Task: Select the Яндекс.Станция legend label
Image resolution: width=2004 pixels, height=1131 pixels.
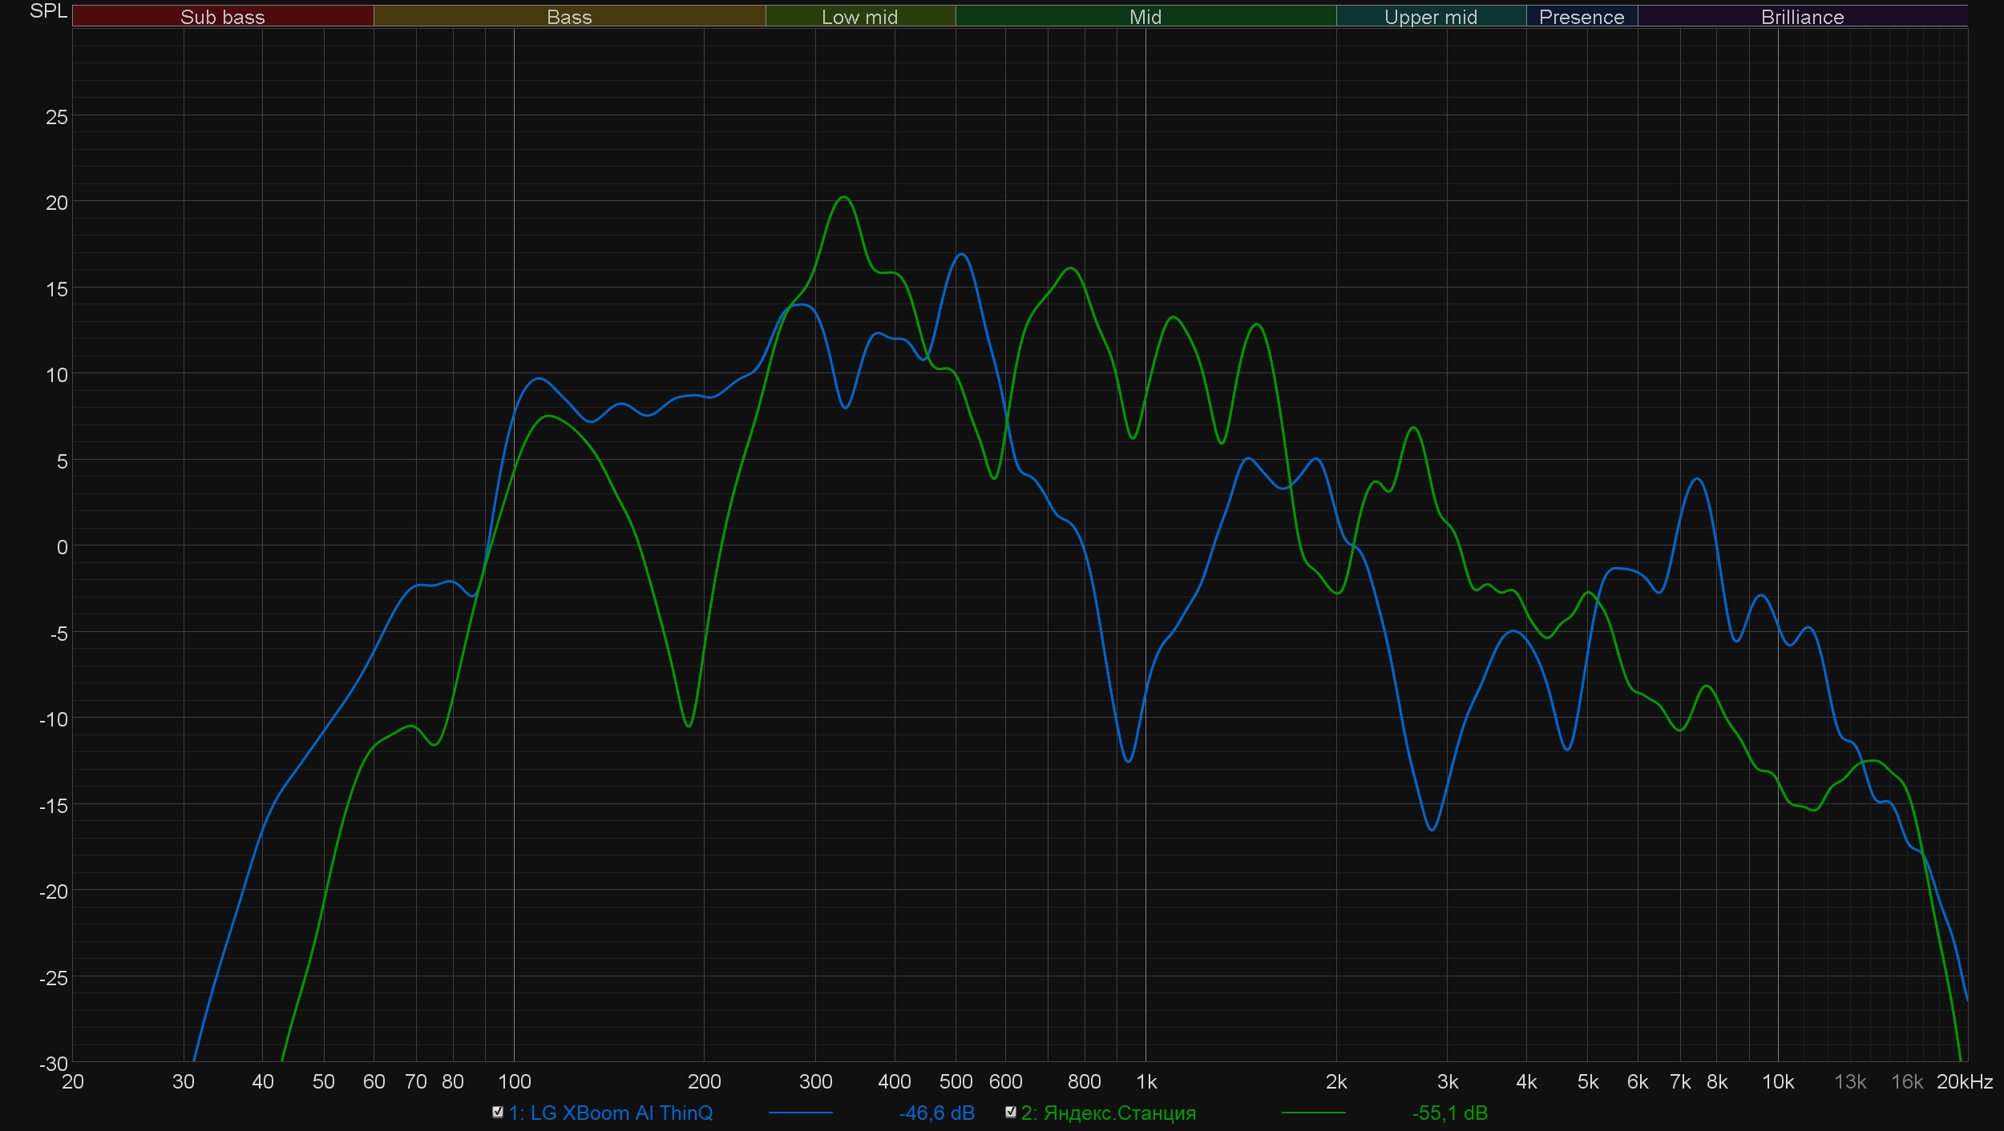Action: [1108, 1113]
